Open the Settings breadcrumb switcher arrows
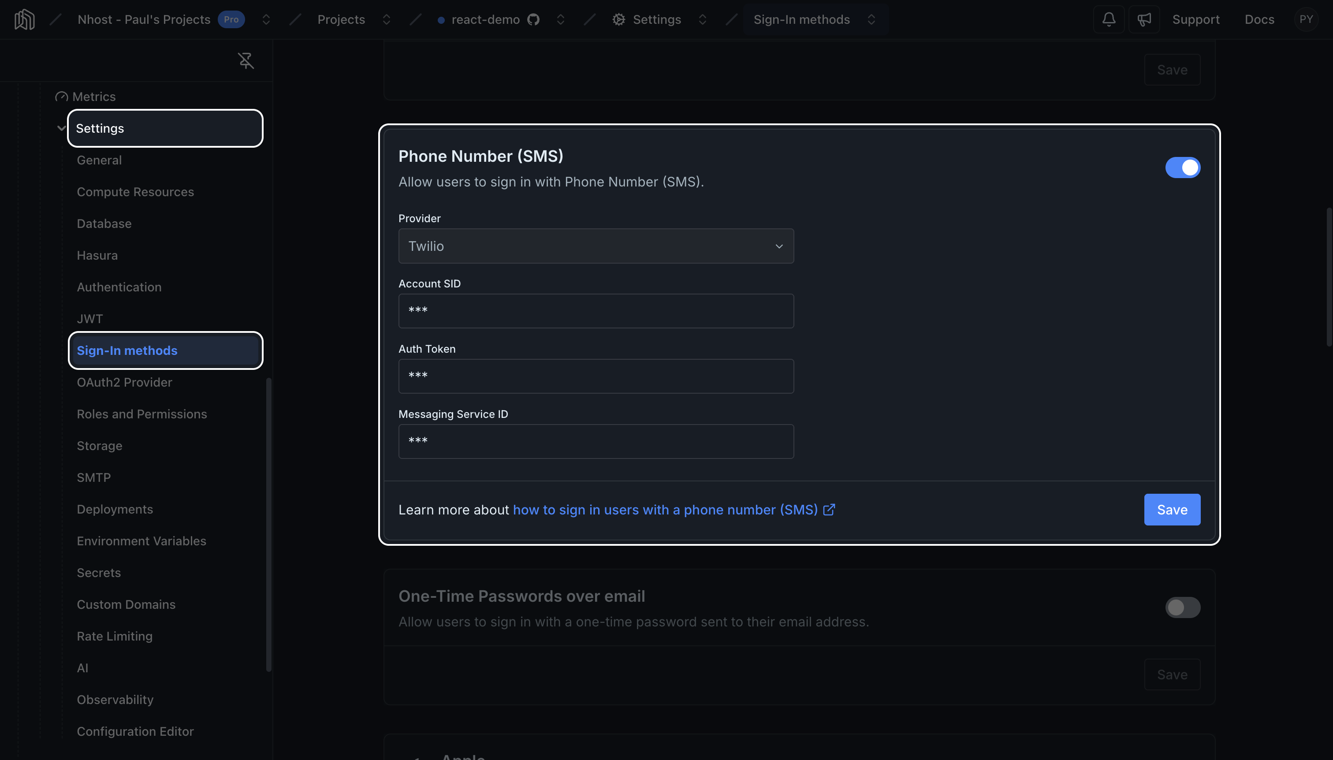Screen dimensions: 1333x760 [703, 19]
